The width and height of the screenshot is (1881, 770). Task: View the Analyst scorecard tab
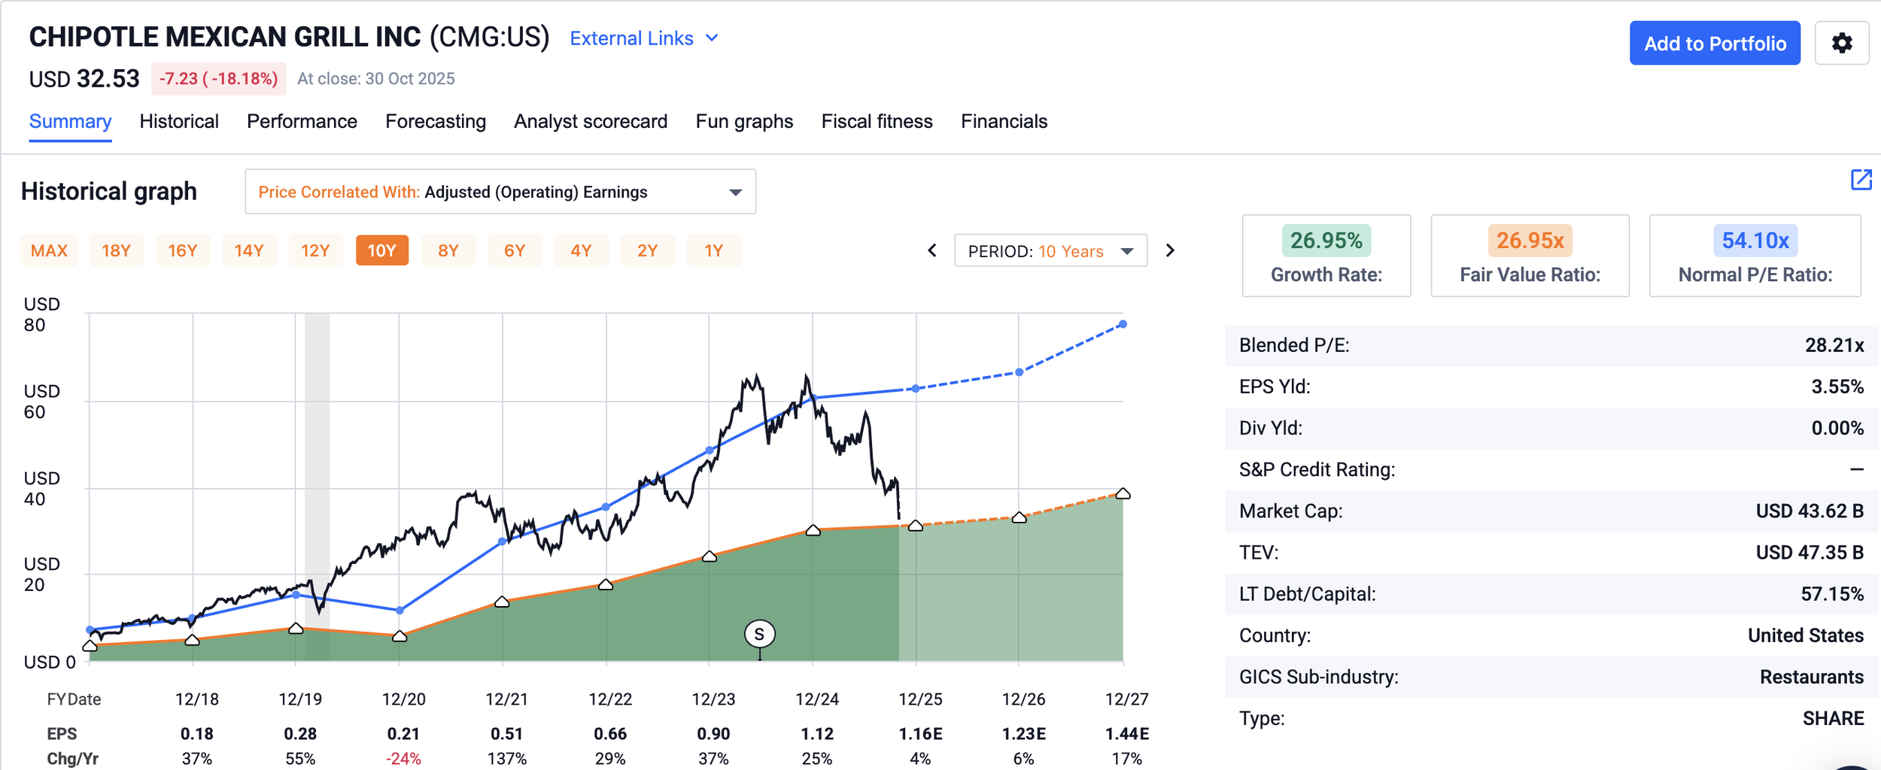[x=591, y=122]
